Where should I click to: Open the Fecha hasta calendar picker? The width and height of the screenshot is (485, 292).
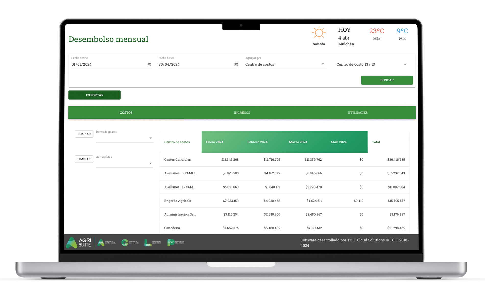236,64
